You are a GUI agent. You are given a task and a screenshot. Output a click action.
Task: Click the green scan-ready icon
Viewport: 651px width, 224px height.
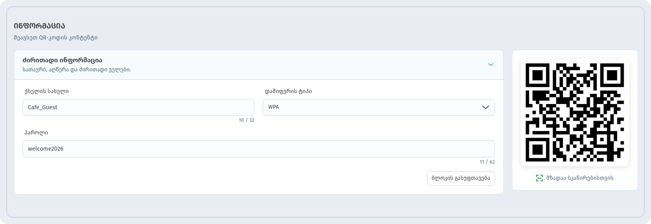coord(539,178)
